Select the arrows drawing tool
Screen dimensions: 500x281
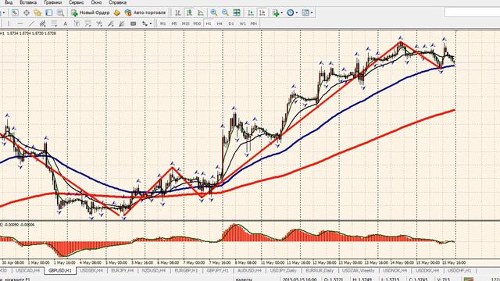145,23
